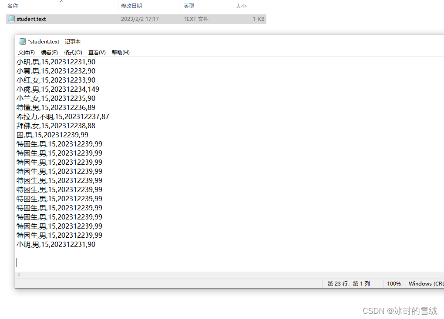
Task: Sort by the 大小 column header
Action: point(241,6)
